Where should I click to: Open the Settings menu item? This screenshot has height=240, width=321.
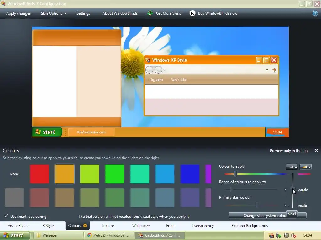pyautogui.click(x=83, y=13)
